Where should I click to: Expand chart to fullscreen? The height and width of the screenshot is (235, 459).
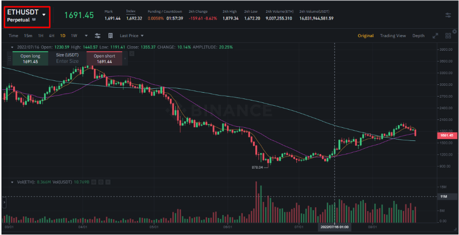point(436,36)
